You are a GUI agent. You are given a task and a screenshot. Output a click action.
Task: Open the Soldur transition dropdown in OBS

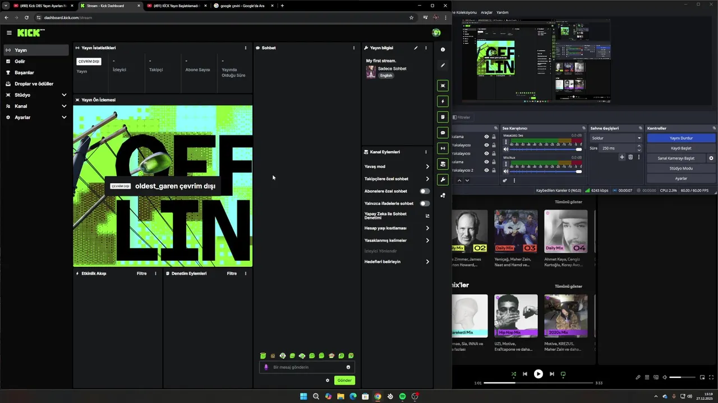pos(615,138)
